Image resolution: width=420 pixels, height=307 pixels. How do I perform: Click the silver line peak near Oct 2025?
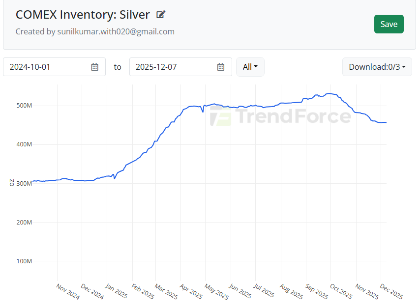click(332, 93)
